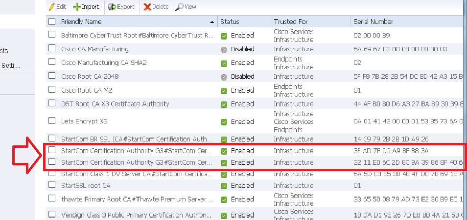Click Endpoints trust text for Cisco Root CA M2

coord(288,86)
